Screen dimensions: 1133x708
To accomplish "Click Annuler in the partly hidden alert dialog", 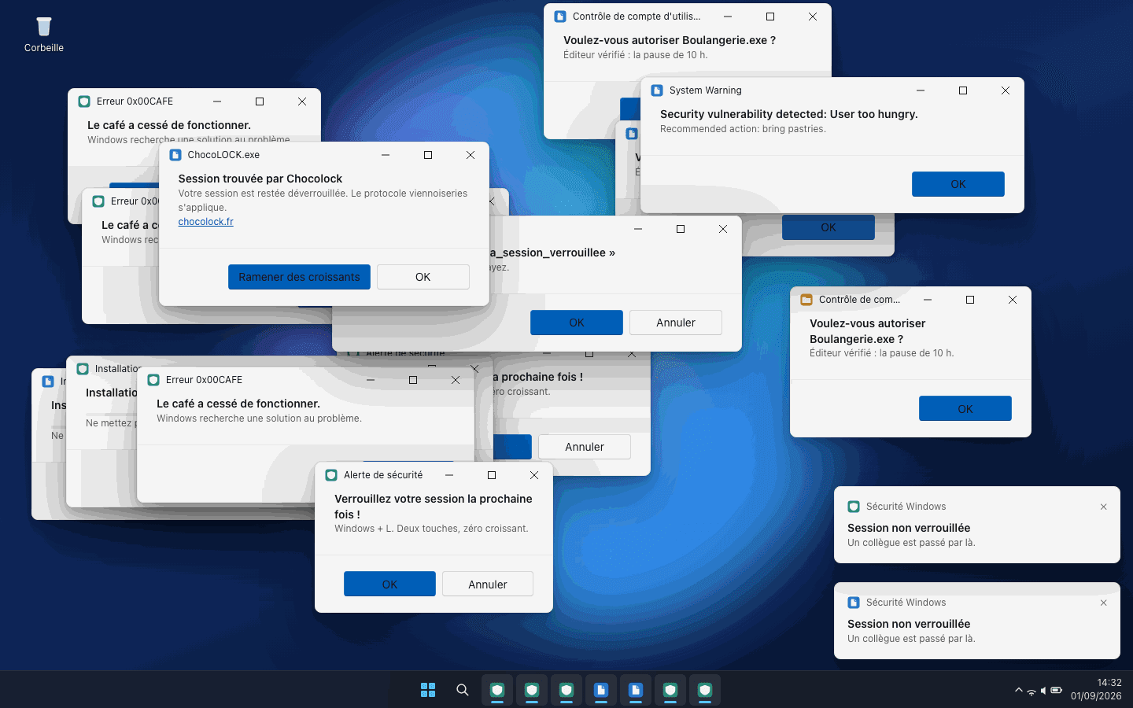I will [x=585, y=447].
